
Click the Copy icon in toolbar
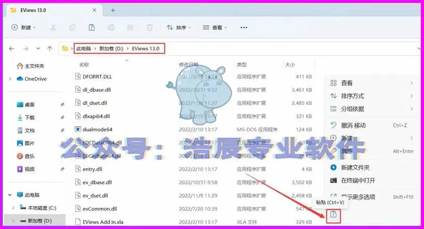(72, 27)
